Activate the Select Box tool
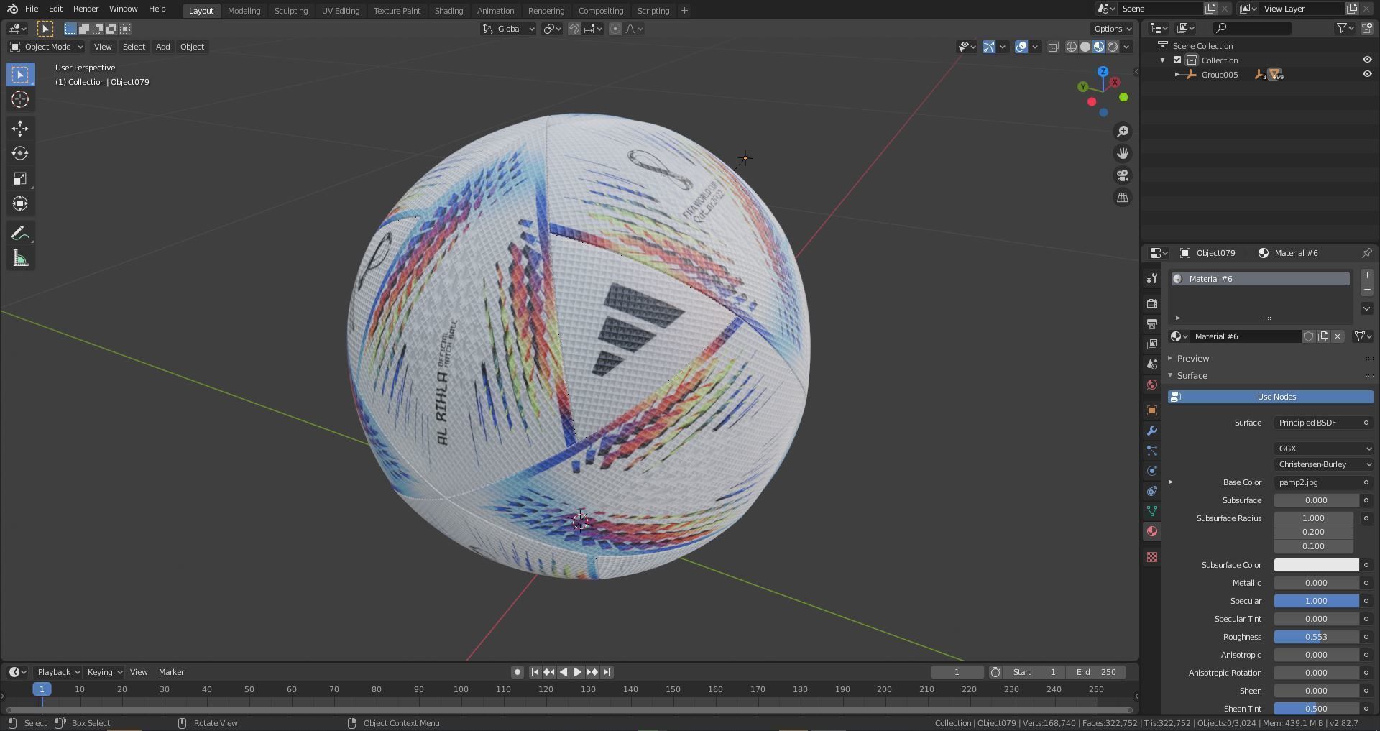 pos(20,74)
